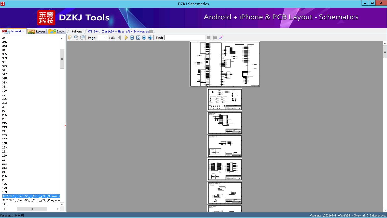
Task: Select the XT2169-1 Schematics document tab
Action: (118, 31)
